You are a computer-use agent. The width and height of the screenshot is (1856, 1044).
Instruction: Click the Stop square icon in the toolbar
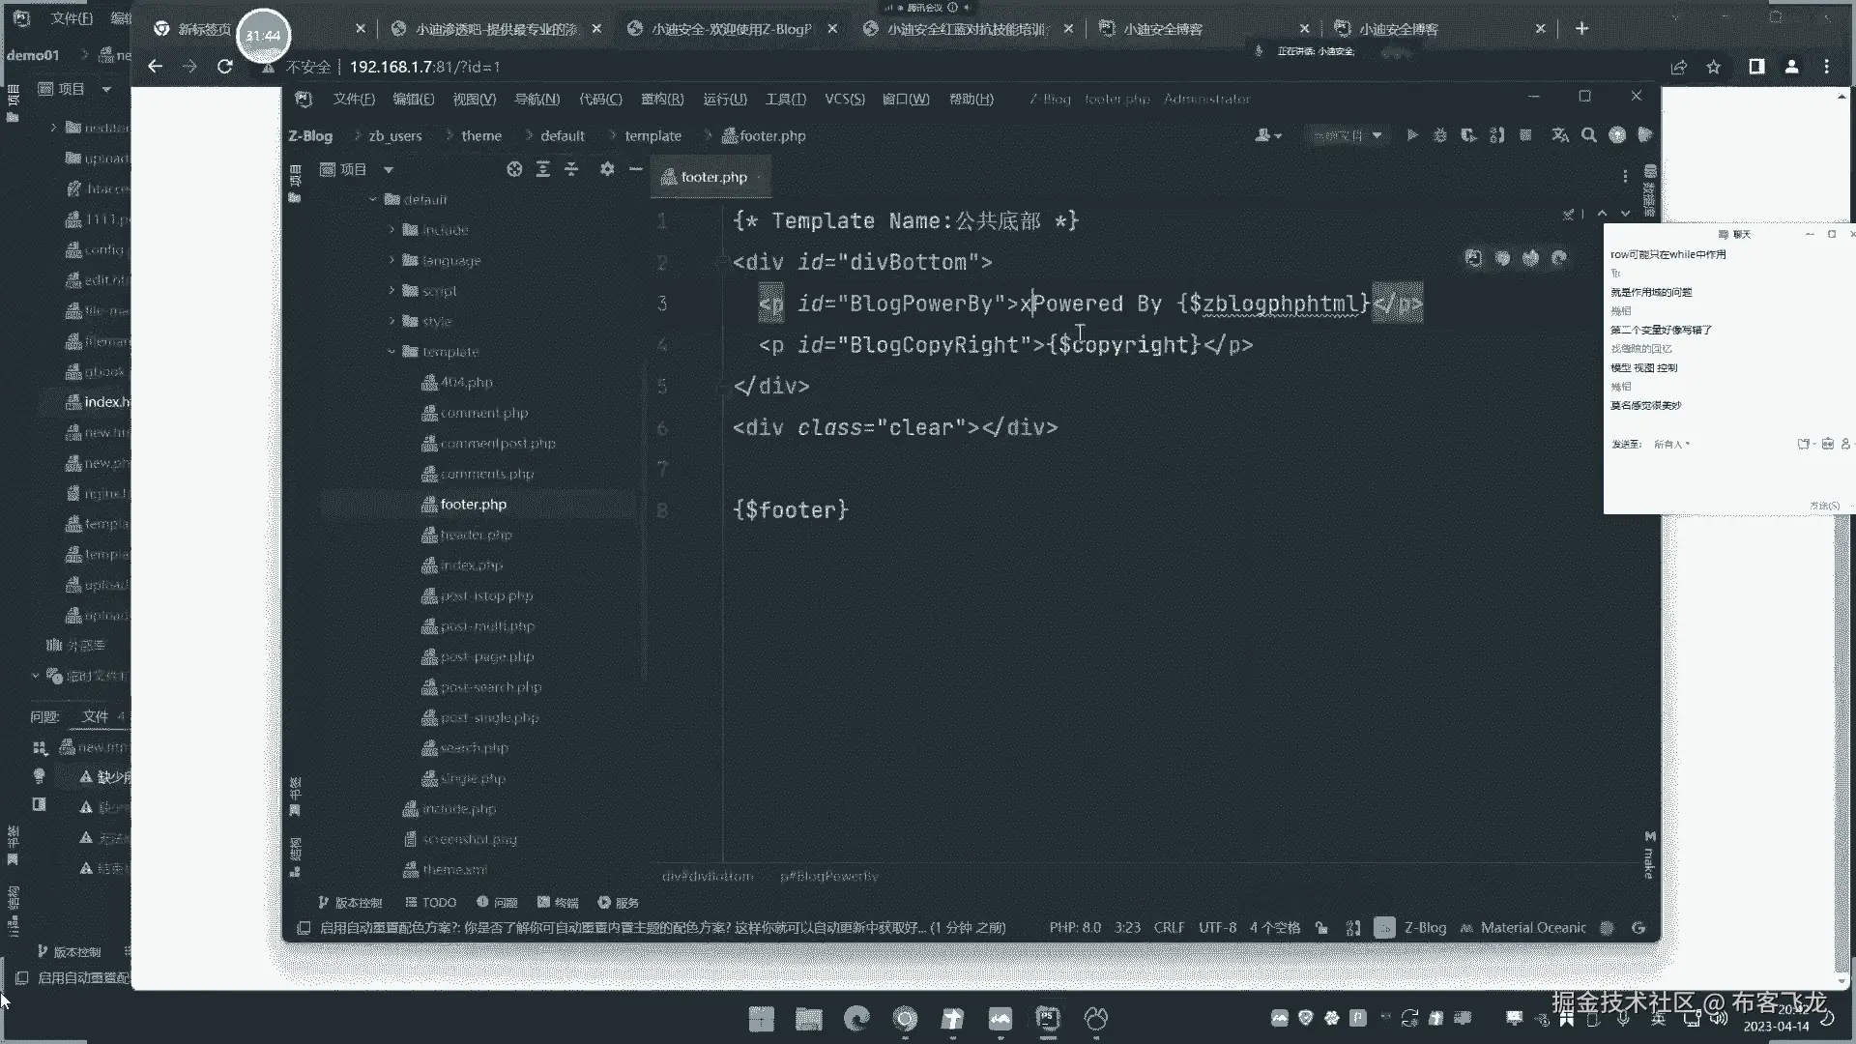tap(1525, 135)
